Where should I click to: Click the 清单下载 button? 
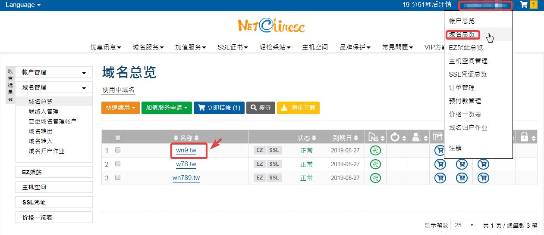coord(298,108)
